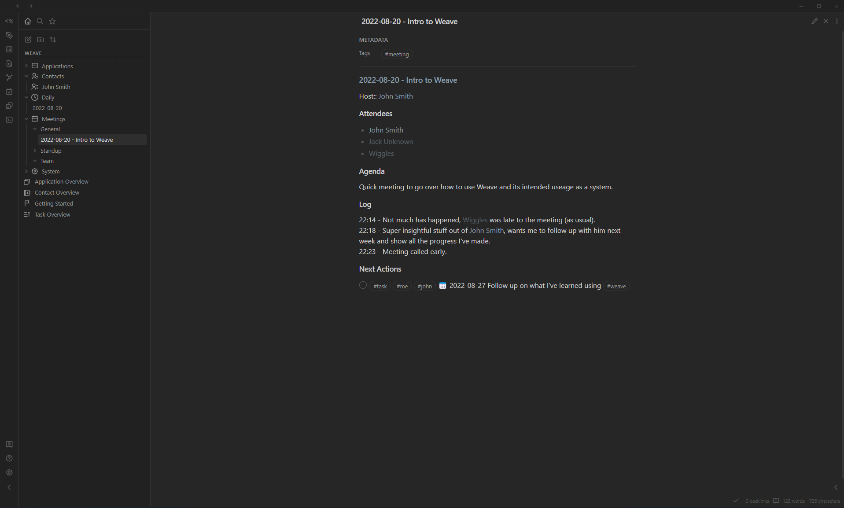This screenshot has height=508, width=844.
Task: Click the #task tag
Action: [x=380, y=286]
